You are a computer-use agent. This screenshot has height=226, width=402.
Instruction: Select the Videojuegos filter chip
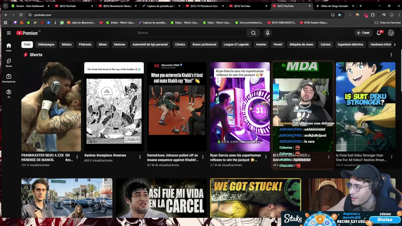point(46,44)
